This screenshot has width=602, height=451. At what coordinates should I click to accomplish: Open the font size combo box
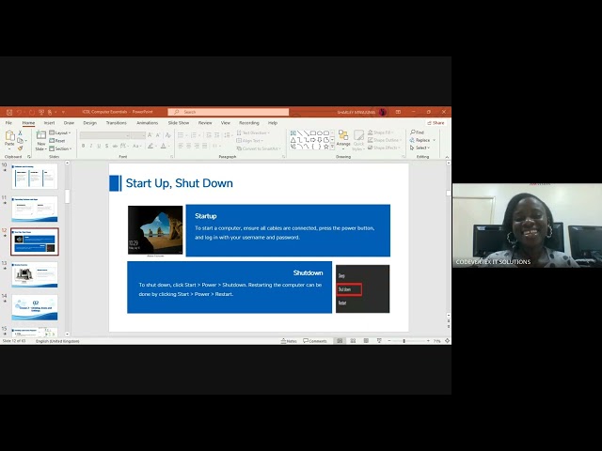point(138,135)
